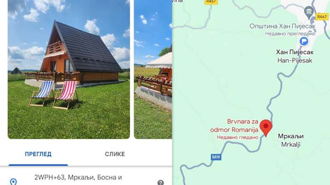Image resolution: width=330 pixels, height=185 pixels.
Task: Click the R467 road badge at top
Action: click(x=211, y=2)
